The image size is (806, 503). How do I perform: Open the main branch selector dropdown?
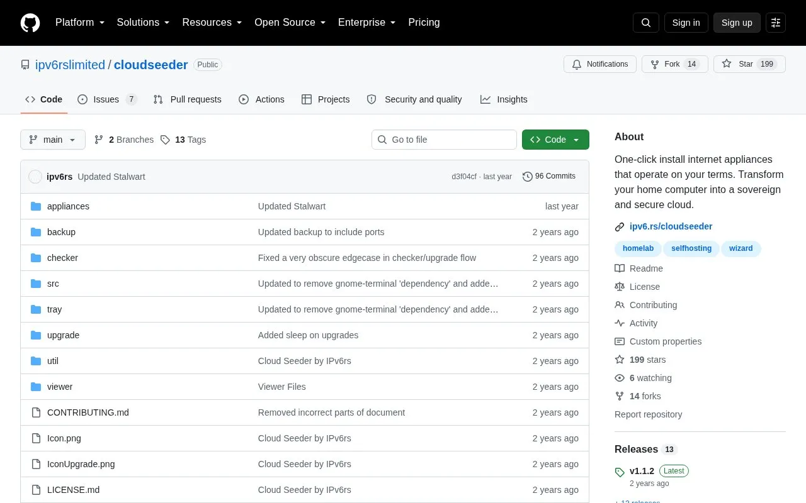pos(53,140)
